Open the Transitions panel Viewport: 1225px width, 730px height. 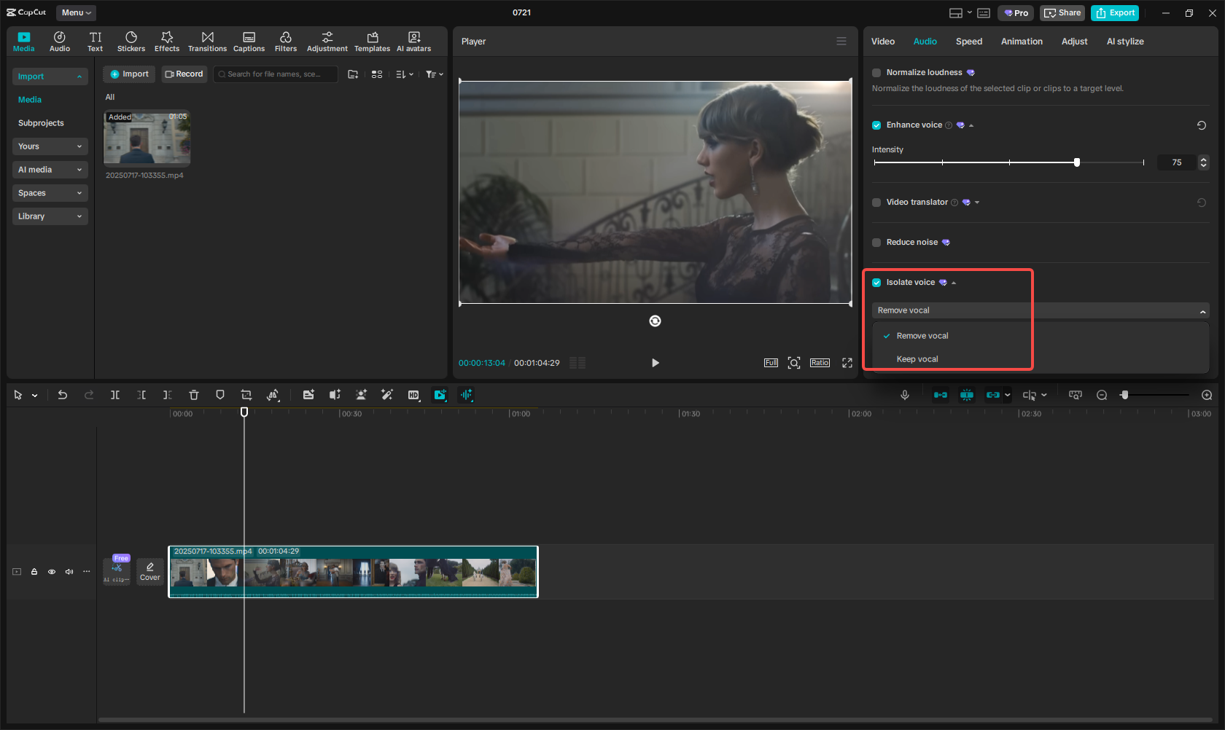[x=207, y=42]
